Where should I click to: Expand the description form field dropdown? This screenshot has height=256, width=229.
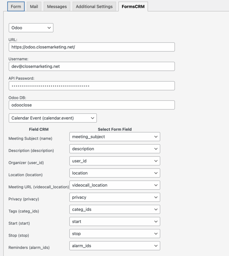pos(115,149)
